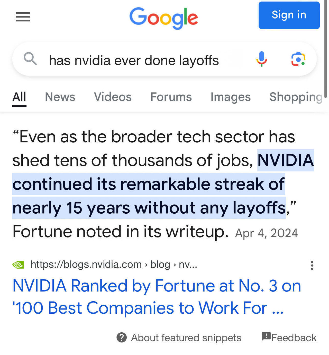
Task: Open the hamburger navigation menu
Action: click(x=23, y=17)
